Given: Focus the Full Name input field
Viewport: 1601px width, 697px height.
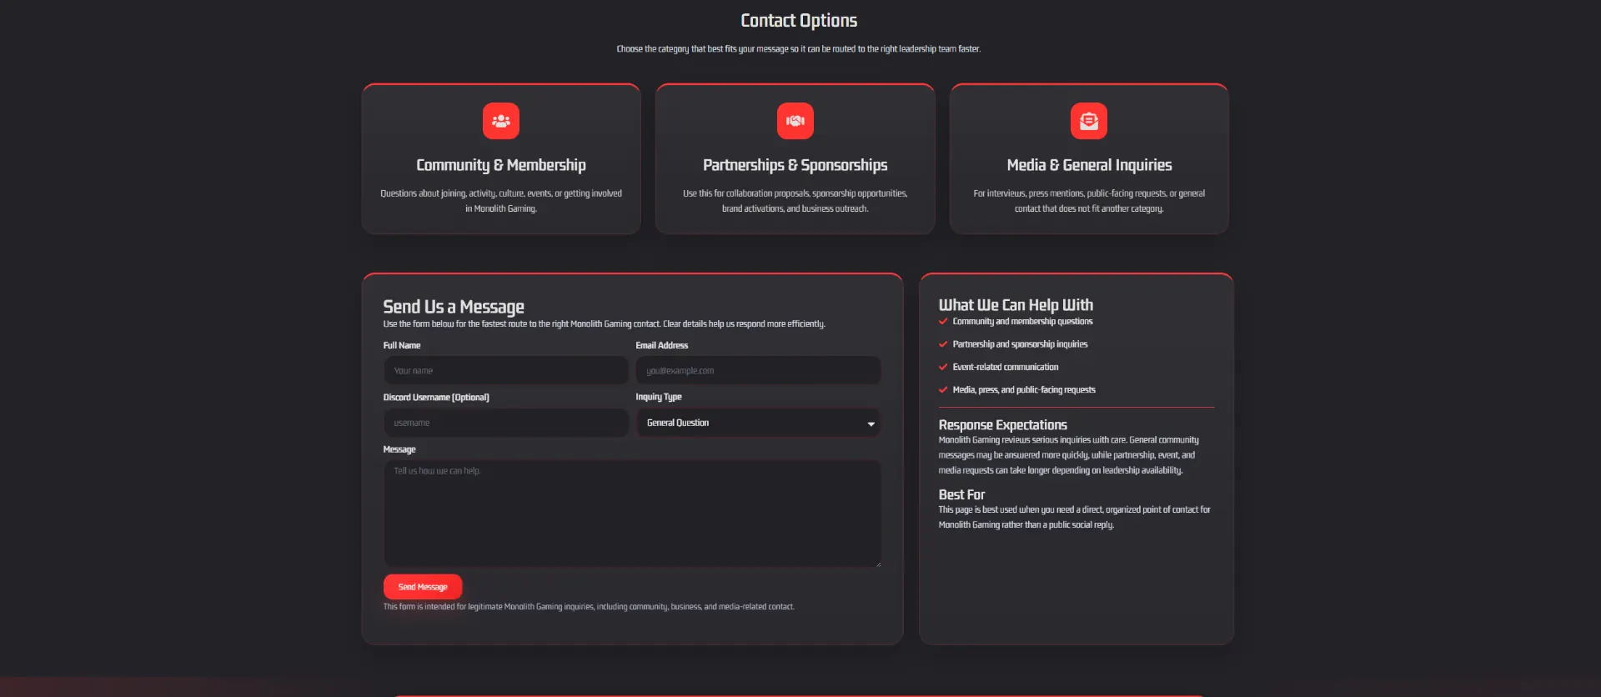Looking at the screenshot, I should (506, 370).
